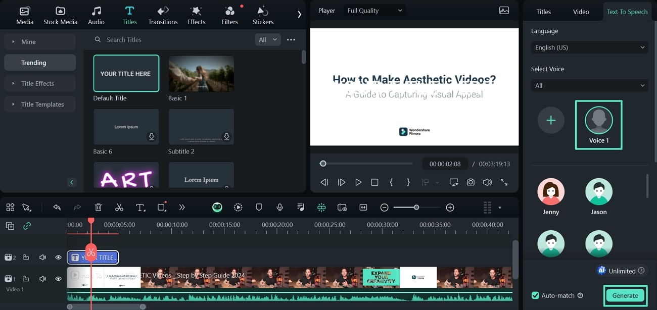Play the preview
This screenshot has width=657, height=310.
pos(358,182)
